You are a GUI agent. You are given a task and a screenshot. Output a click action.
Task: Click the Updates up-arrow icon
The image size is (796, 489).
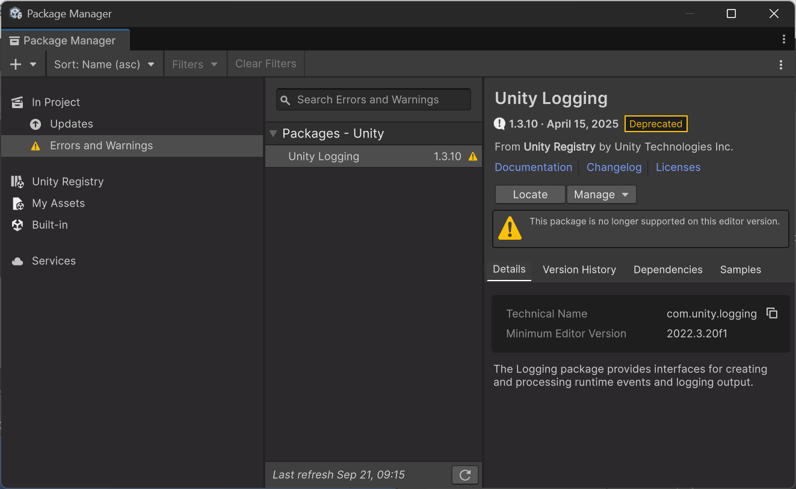coord(35,124)
